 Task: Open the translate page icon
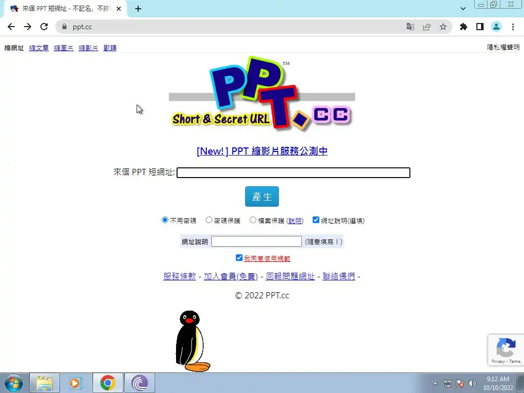point(410,27)
